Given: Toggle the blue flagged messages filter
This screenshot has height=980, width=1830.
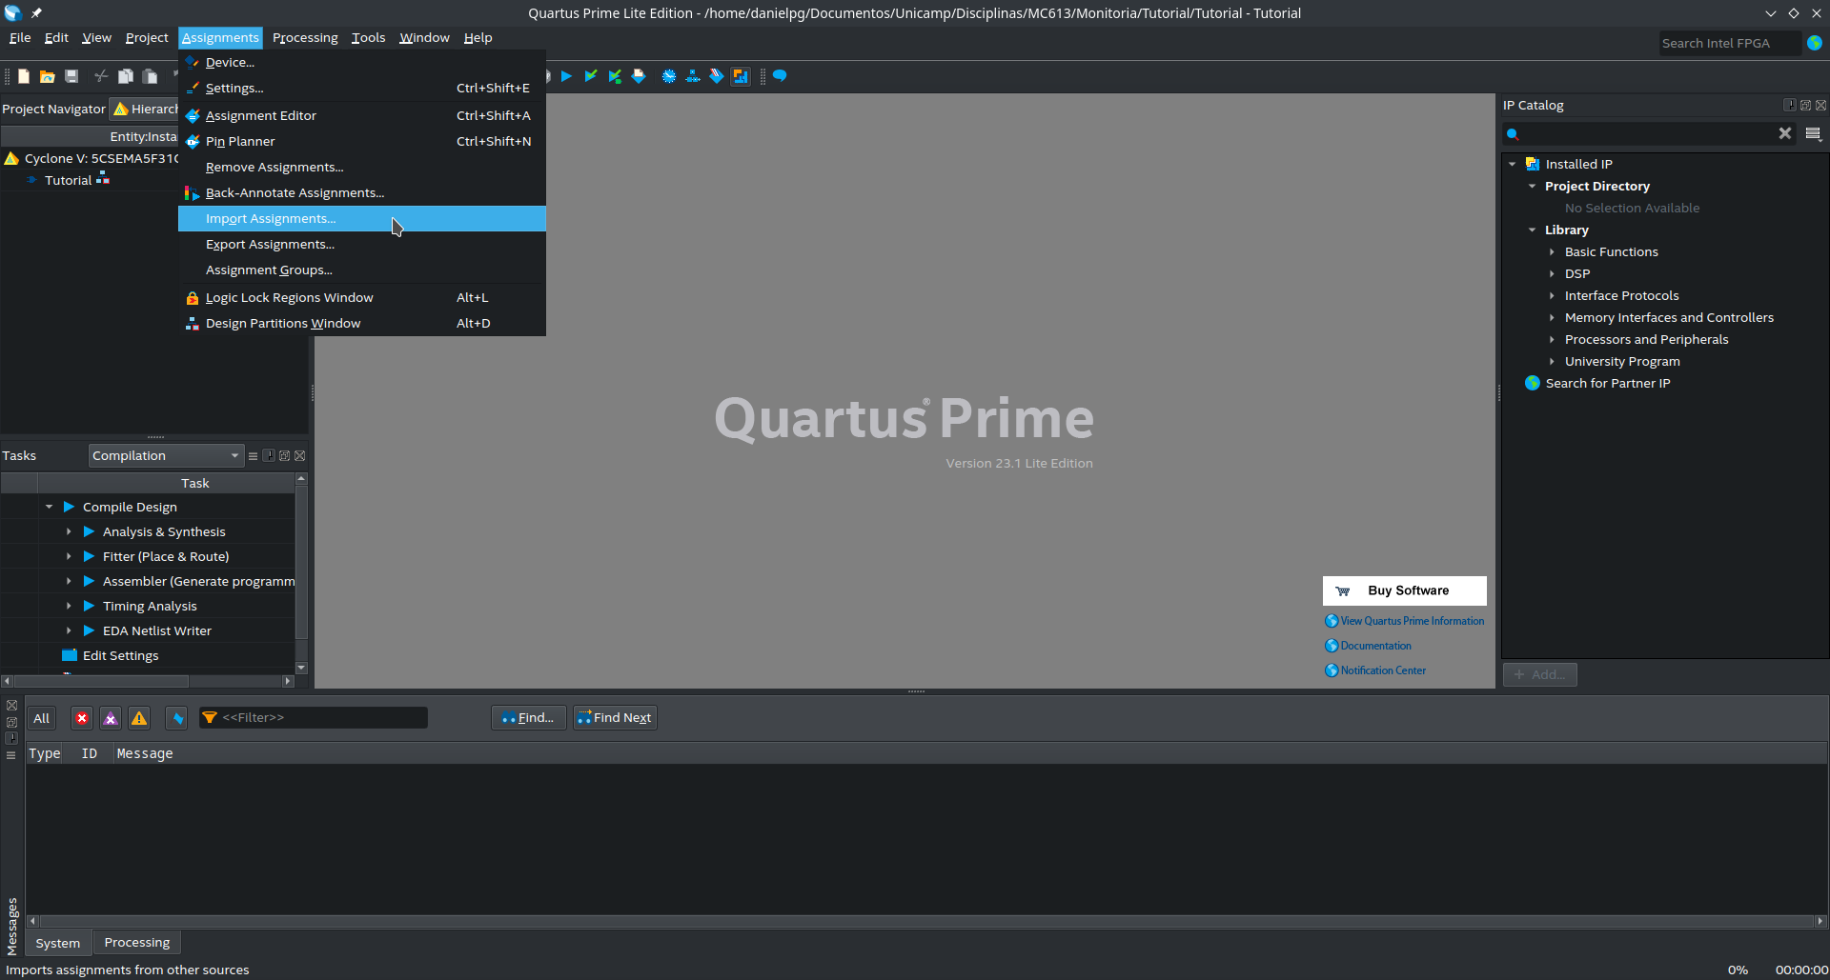Looking at the screenshot, I should point(176,719).
